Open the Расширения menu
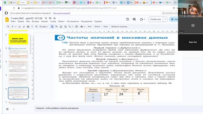Image resolution: width=203 pixels, height=114 pixels. (x=87, y=21)
